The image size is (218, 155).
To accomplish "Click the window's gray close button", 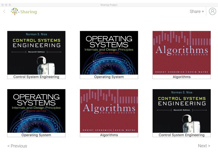I will (x=3, y=5).
